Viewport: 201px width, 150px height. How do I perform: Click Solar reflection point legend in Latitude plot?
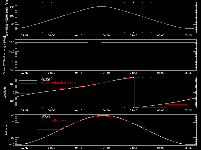[x=58, y=120]
